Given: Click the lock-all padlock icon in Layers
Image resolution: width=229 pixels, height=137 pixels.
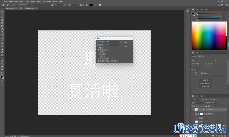Looking at the screenshot, I should pos(206,106).
